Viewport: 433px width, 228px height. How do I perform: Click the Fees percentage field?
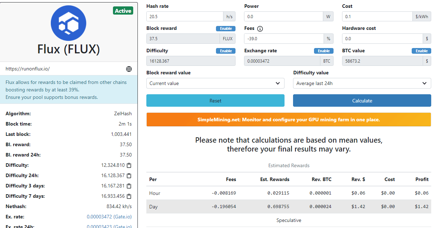(283, 38)
